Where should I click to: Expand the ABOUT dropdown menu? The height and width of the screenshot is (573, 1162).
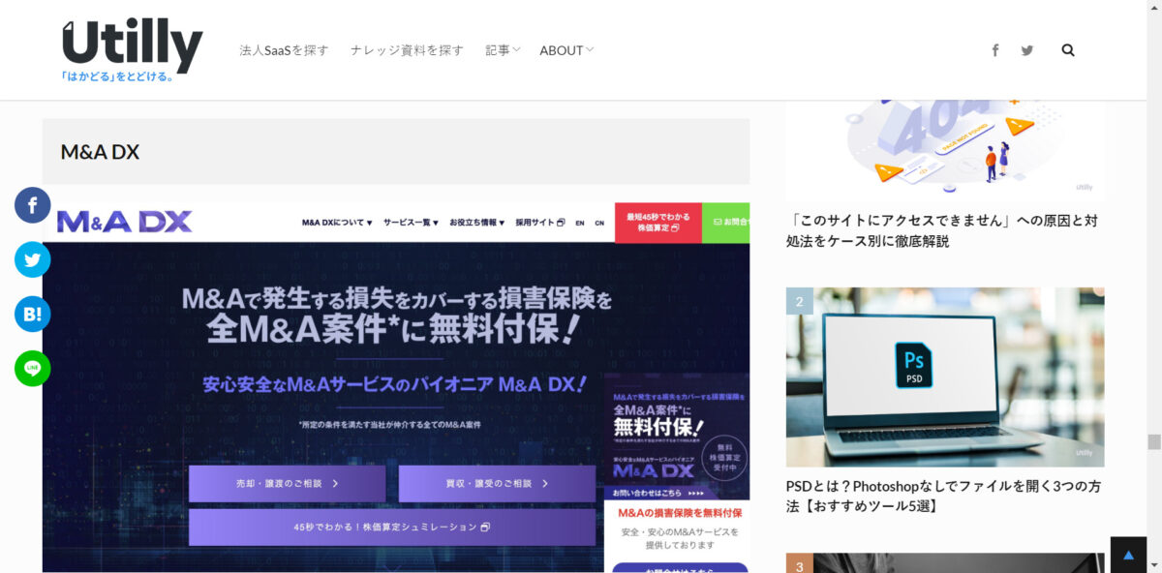coord(566,50)
